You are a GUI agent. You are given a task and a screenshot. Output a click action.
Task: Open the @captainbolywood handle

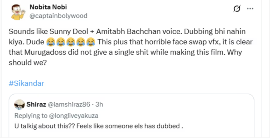point(58,16)
